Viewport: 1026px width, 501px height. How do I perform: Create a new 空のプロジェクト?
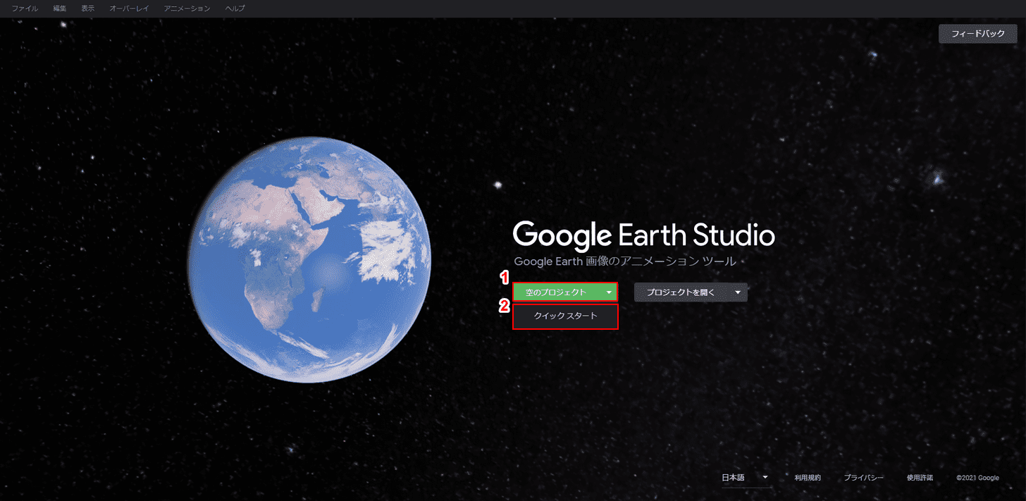[556, 292]
